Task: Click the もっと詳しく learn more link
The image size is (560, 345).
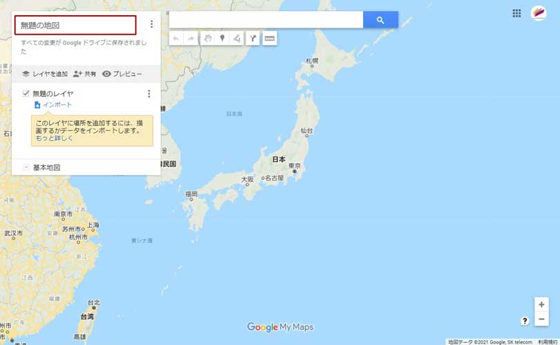Action: (x=54, y=138)
